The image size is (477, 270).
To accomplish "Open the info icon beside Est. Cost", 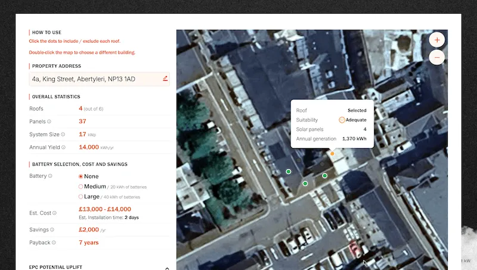I will pos(54,213).
